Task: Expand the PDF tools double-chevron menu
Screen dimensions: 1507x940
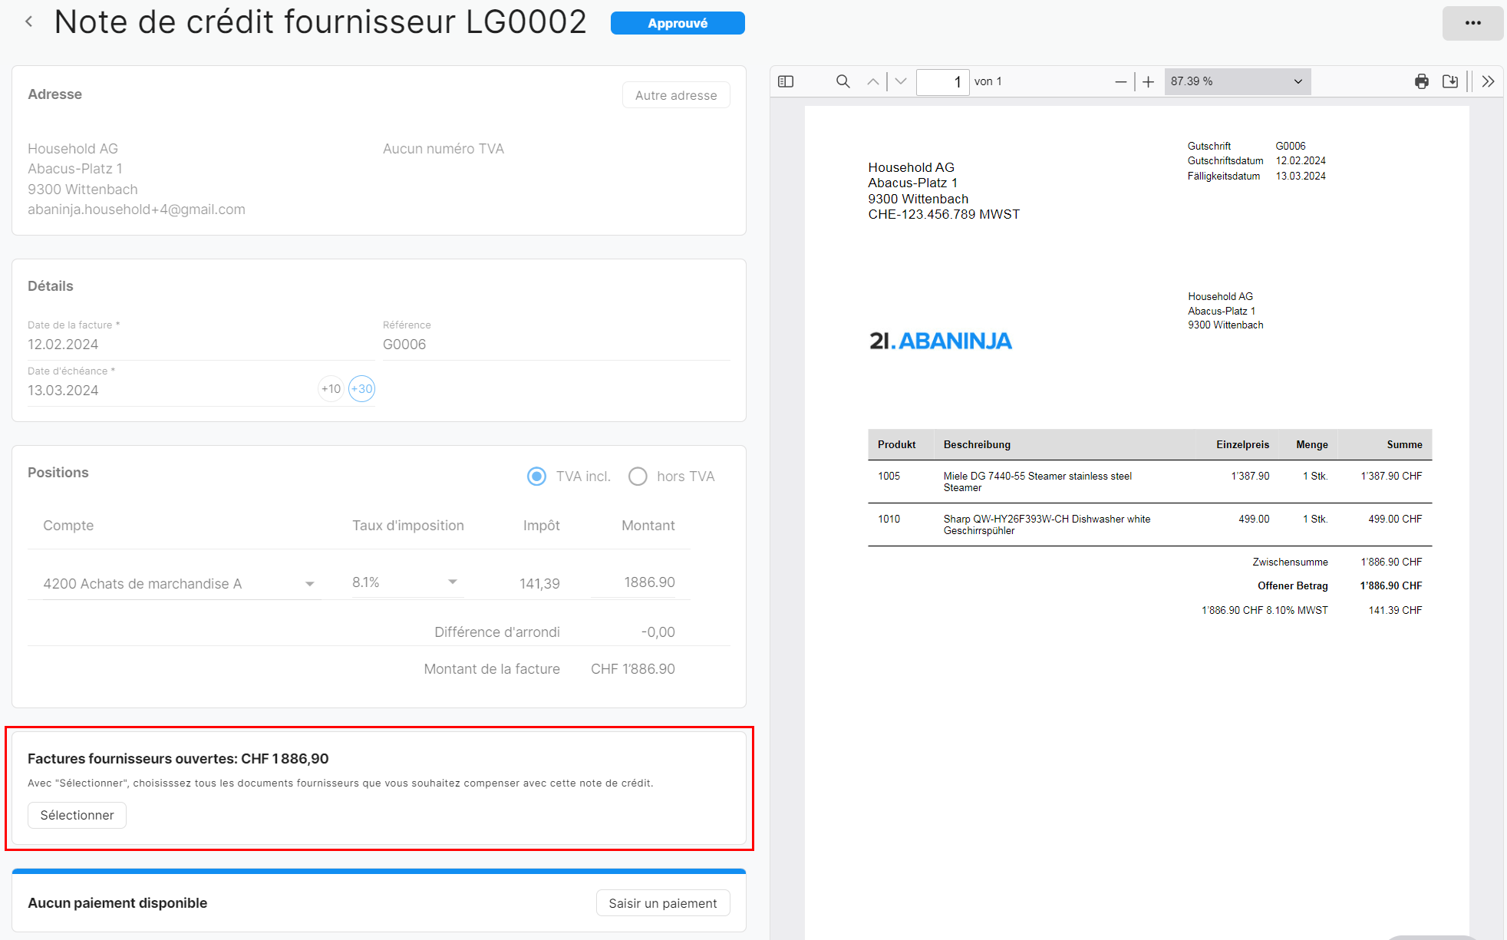Action: 1488,81
